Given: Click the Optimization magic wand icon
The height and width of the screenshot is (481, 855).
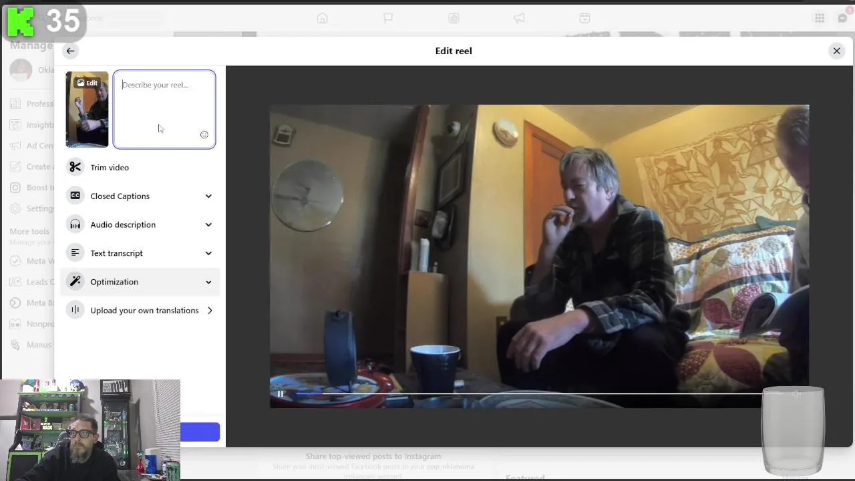Looking at the screenshot, I should coord(75,282).
